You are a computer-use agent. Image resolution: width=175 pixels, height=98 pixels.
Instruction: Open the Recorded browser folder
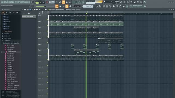pos(7,33)
